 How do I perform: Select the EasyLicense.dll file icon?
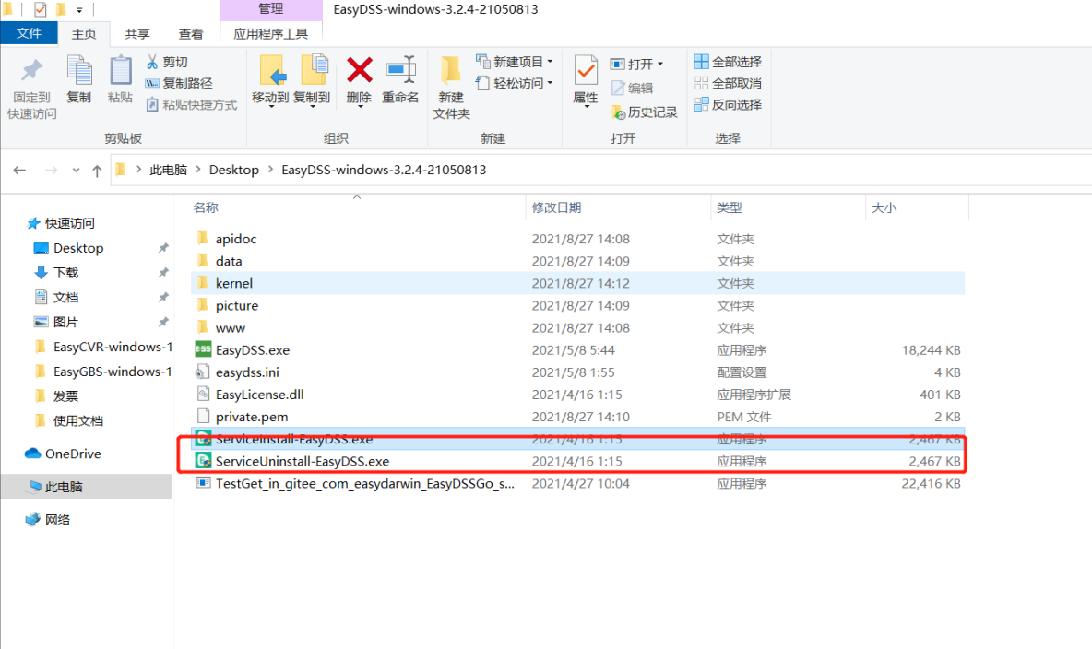[203, 395]
